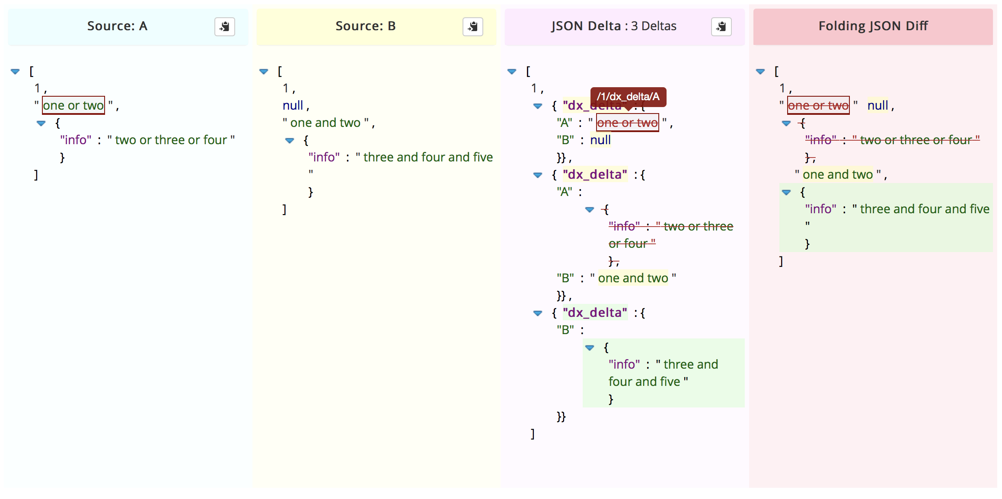Click the Source: A panel header

point(117,25)
